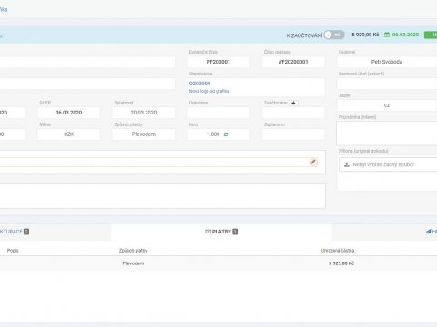Click the count badge beside PLATBY

pyautogui.click(x=235, y=232)
